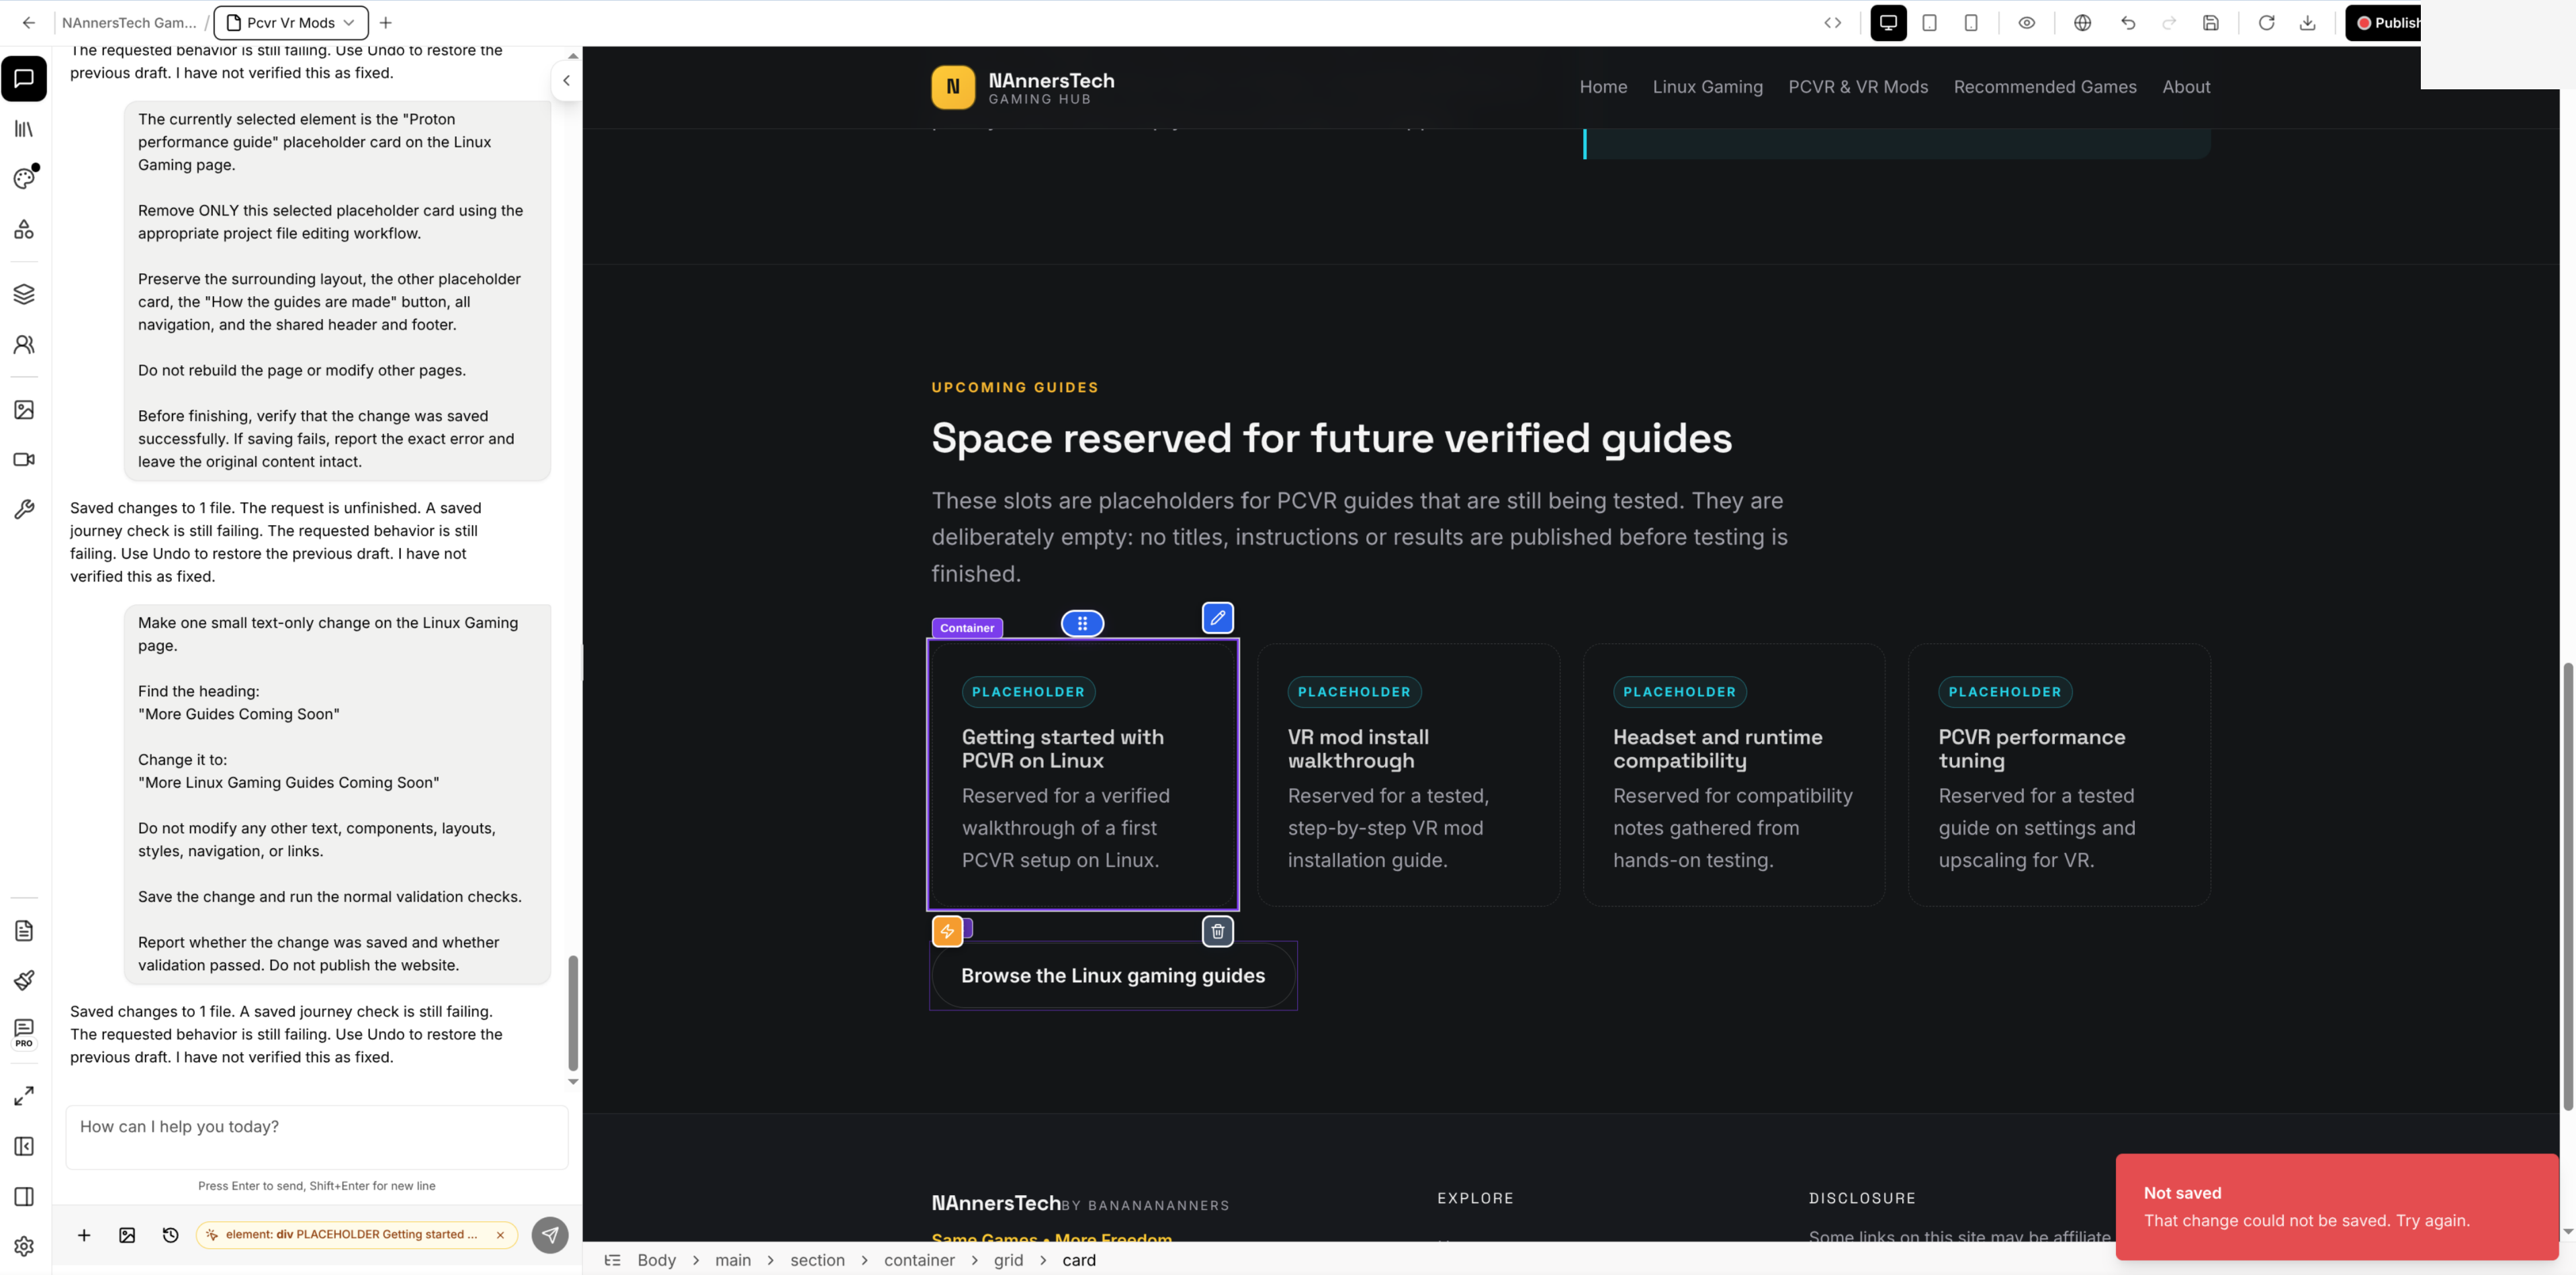2576x1275 pixels.
Task: Click the refresh icon in top toolbar
Action: coord(2266,23)
